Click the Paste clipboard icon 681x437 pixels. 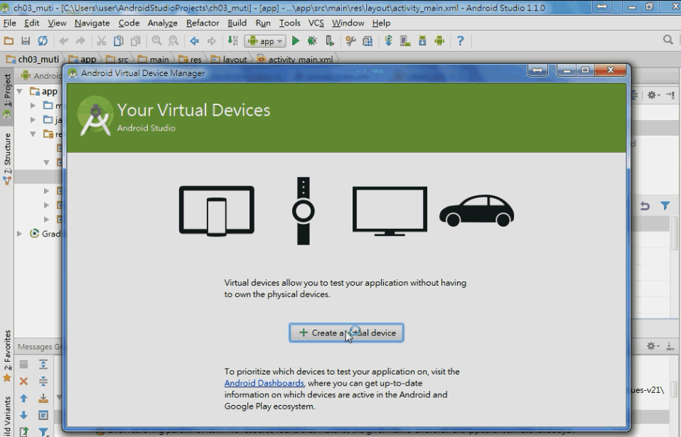click(136, 41)
